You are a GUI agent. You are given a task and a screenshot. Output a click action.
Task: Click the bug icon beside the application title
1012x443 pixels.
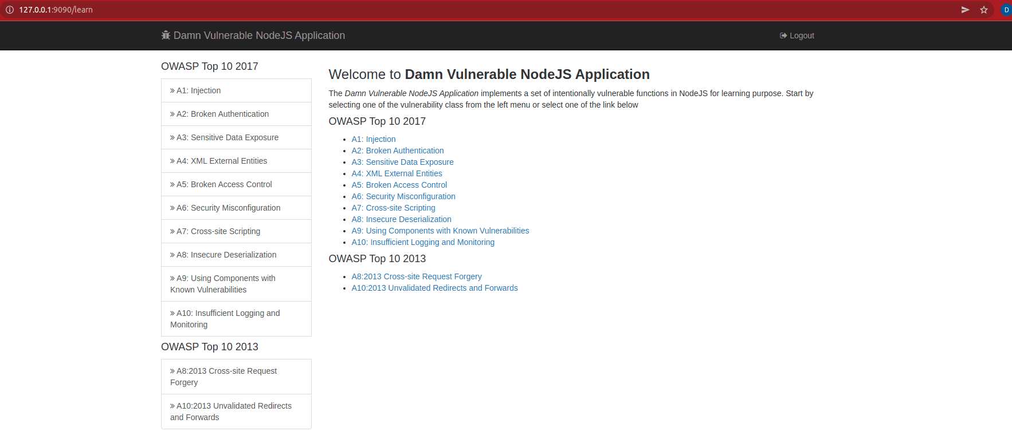click(x=166, y=35)
